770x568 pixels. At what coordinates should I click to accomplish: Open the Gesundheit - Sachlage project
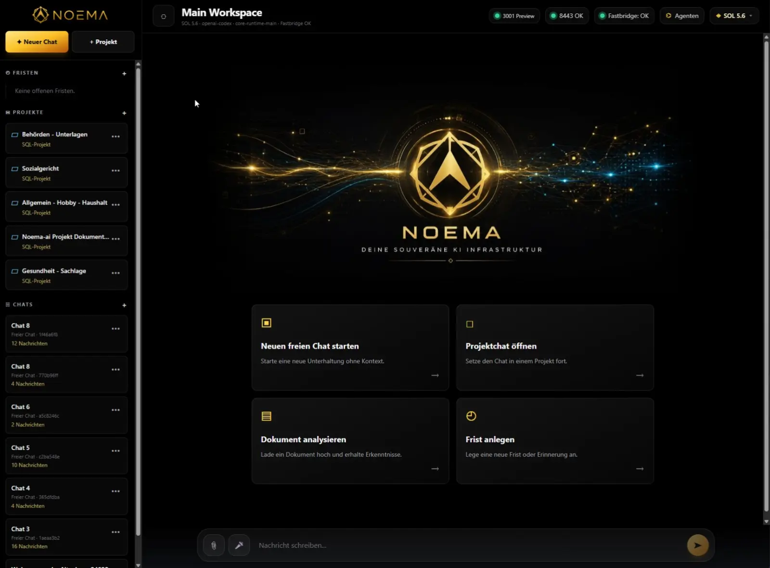(x=66, y=275)
